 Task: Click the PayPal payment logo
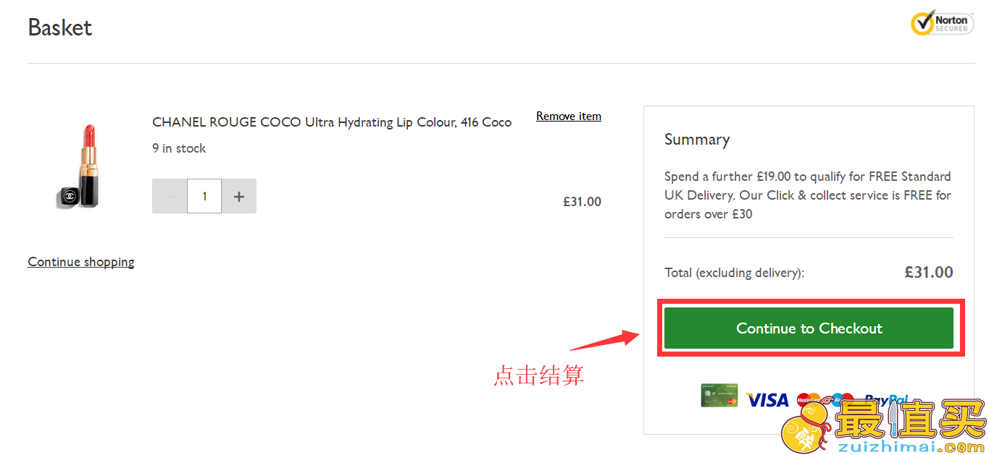point(886,399)
